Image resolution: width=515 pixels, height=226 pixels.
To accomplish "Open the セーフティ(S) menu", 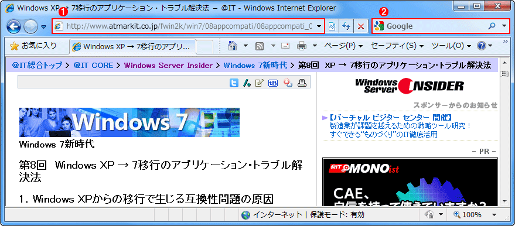I will (x=397, y=46).
